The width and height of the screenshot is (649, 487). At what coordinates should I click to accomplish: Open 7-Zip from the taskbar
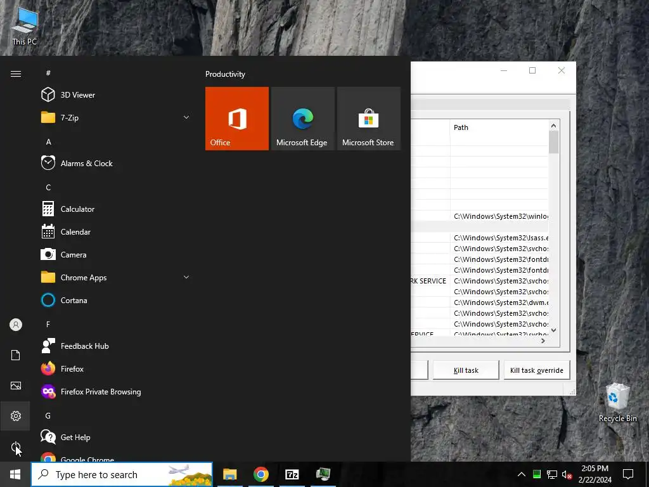292,474
